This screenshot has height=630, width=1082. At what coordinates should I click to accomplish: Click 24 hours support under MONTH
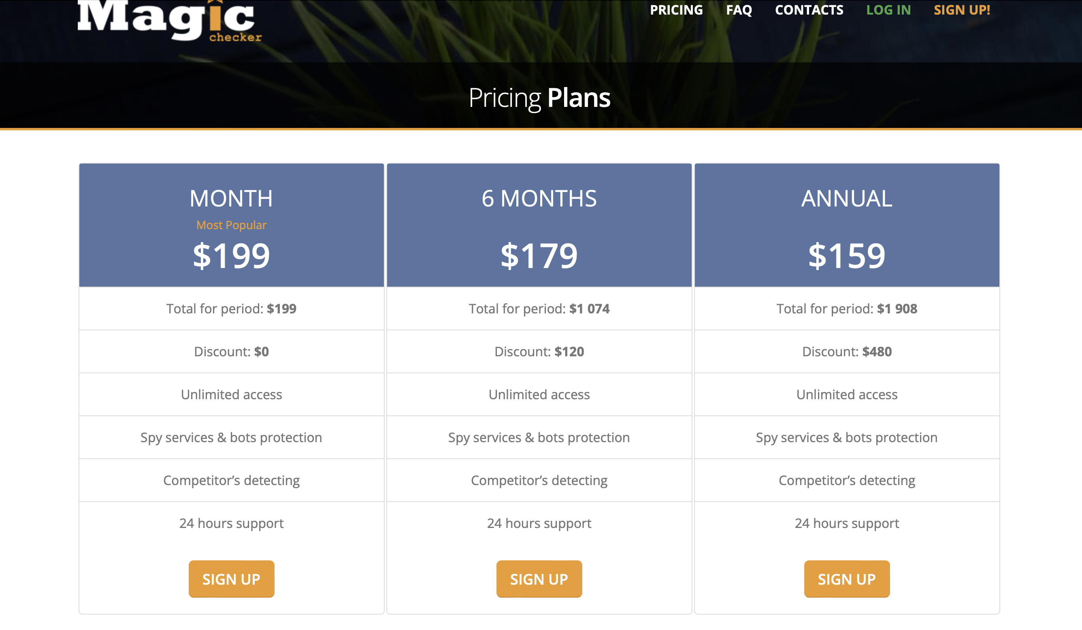[232, 523]
